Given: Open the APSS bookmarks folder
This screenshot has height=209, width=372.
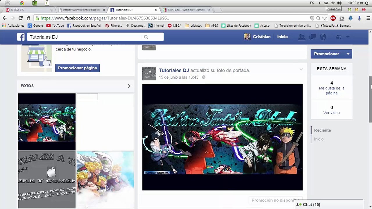Looking at the screenshot, I should pos(212,26).
